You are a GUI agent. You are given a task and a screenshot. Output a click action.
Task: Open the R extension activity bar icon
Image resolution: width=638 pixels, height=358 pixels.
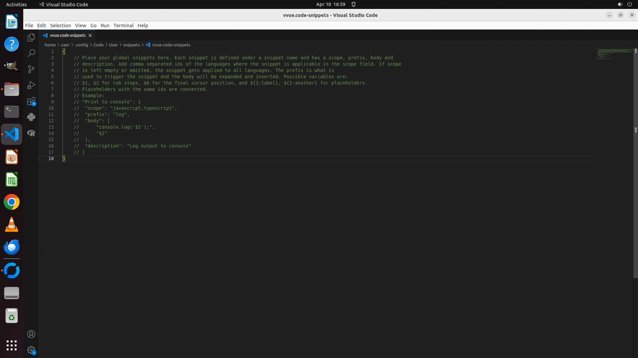pyautogui.click(x=31, y=133)
